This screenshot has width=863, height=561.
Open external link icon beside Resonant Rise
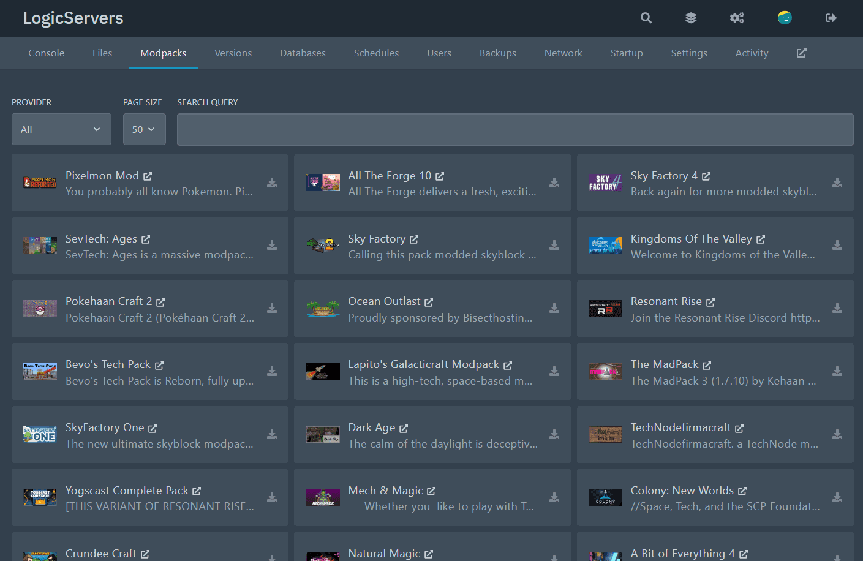710,302
